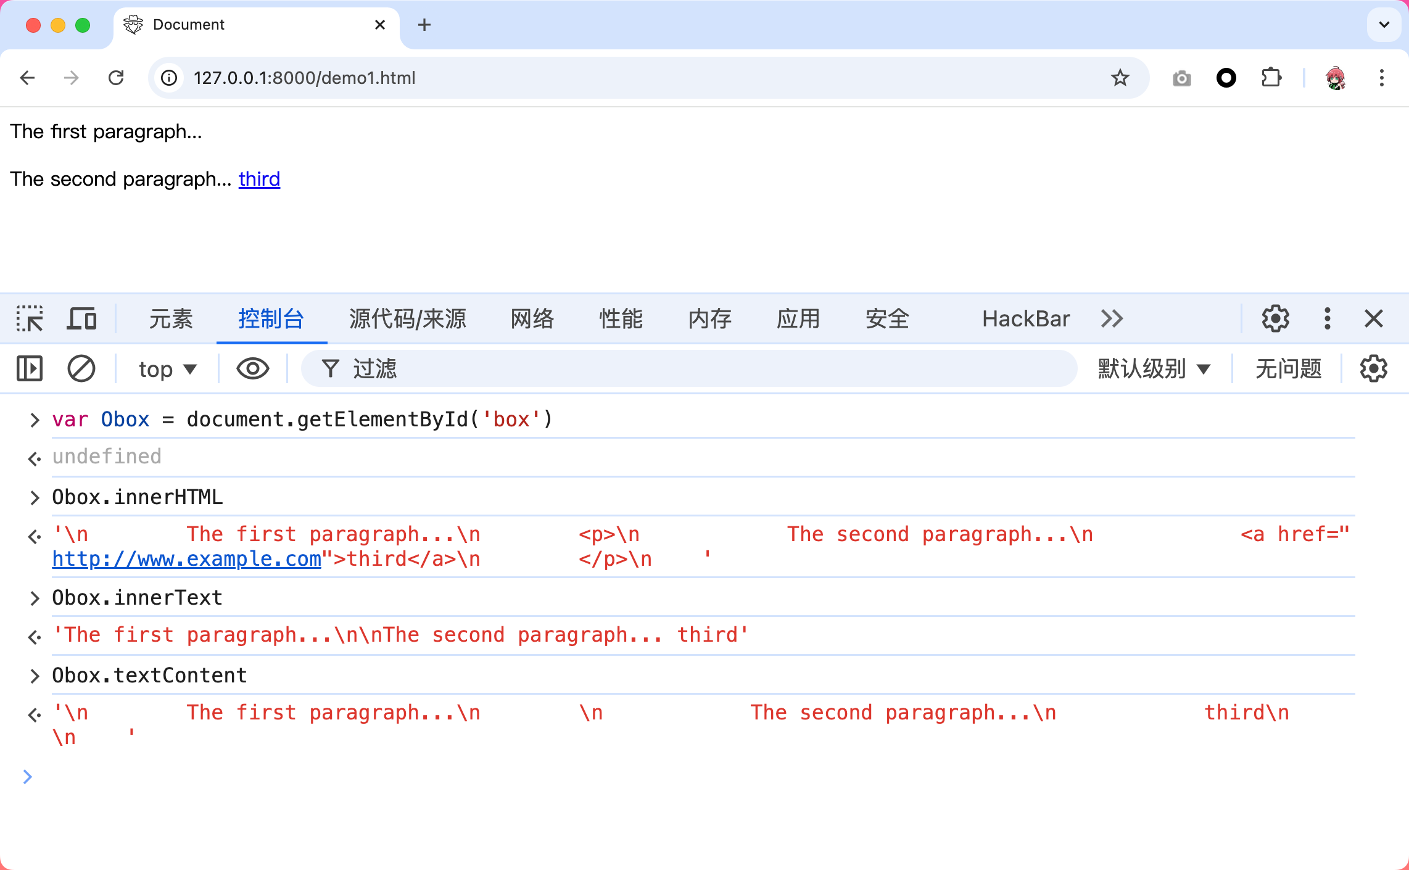Switch to the 元素 tab

click(x=171, y=319)
